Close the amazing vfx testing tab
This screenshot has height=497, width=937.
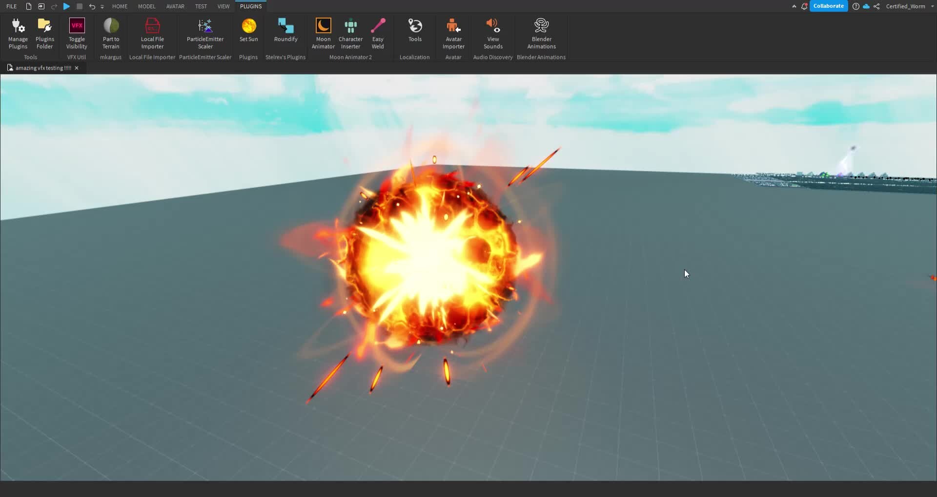76,68
